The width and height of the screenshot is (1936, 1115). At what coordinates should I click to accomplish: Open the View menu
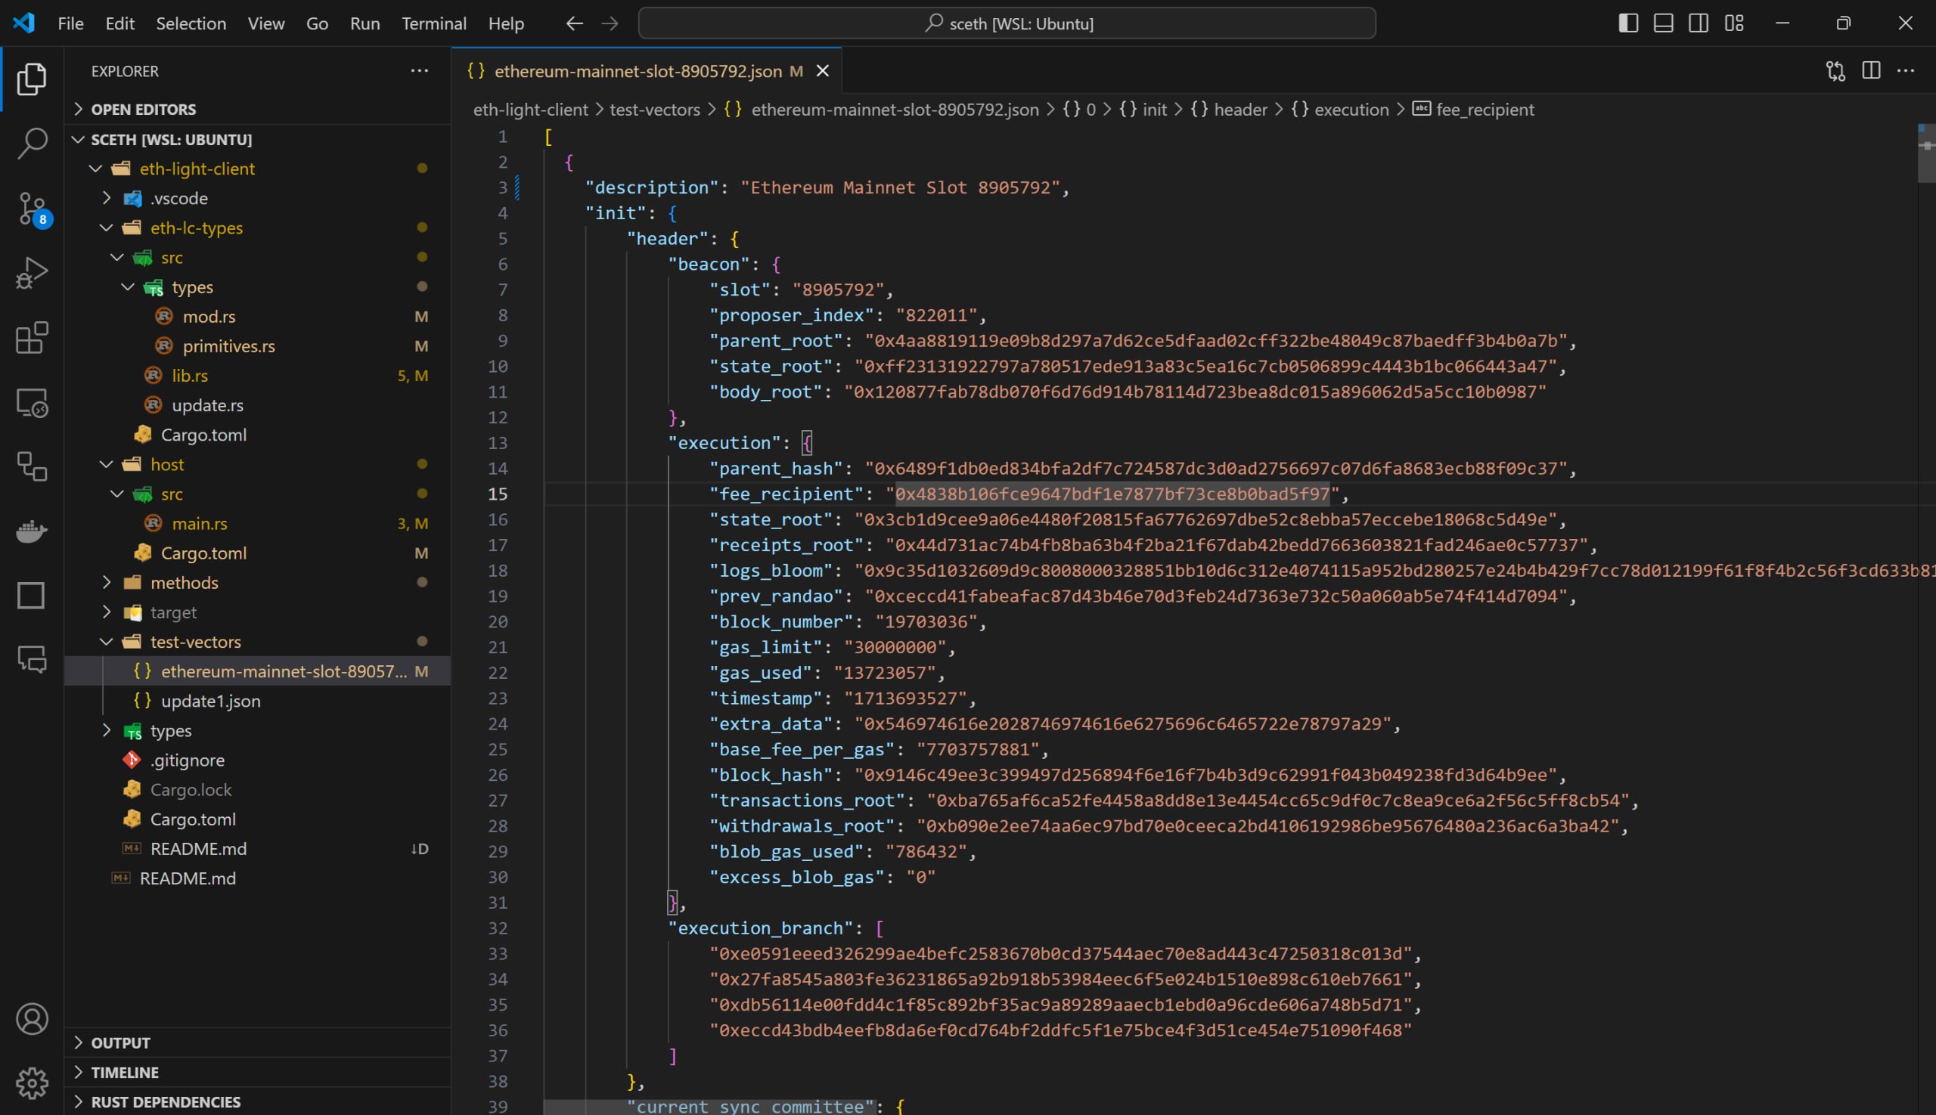pyautogui.click(x=266, y=23)
